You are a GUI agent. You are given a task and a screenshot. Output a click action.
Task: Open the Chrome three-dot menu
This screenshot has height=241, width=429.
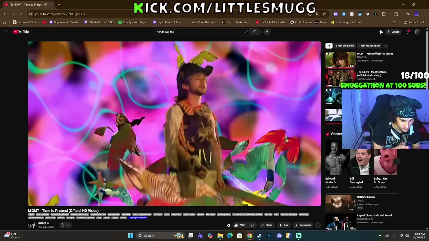tap(424, 14)
